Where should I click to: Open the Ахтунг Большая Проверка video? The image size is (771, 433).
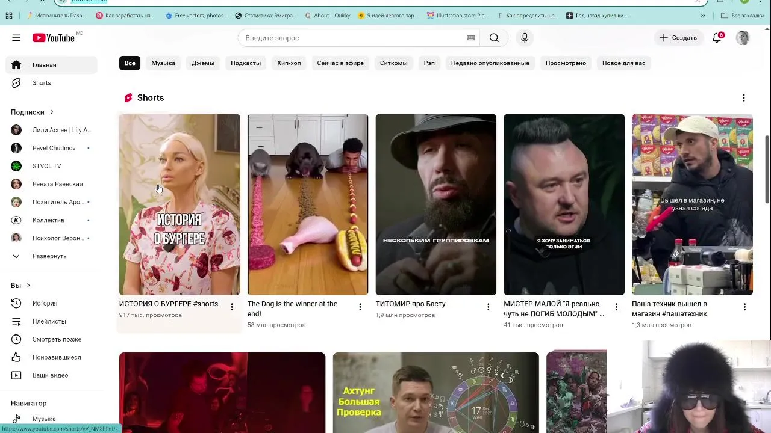436,393
